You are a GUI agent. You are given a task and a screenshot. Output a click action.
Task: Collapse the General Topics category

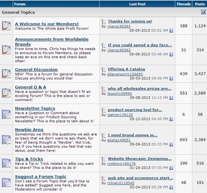click(x=203, y=12)
